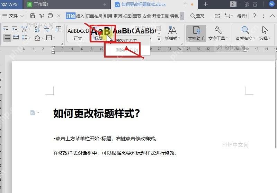Open the 查找替换 tool

[x=245, y=33]
